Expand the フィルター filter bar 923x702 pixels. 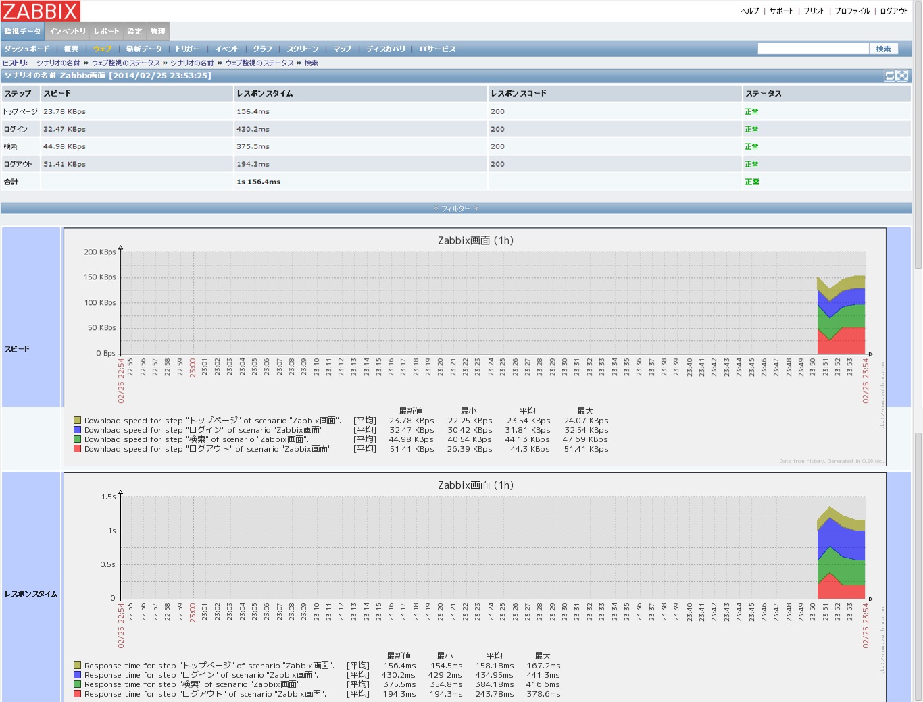[x=456, y=209]
